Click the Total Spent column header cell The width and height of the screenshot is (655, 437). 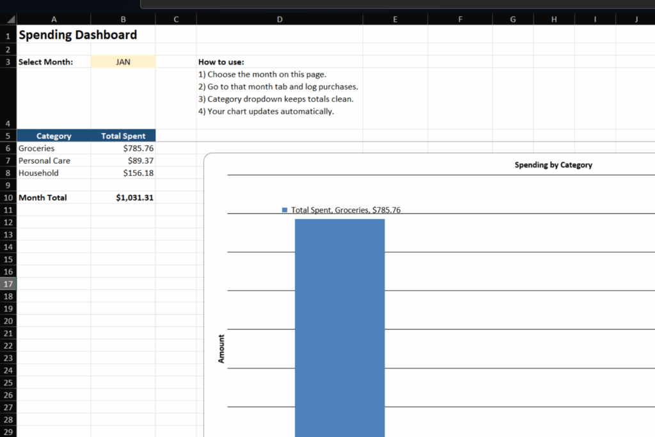[x=123, y=136]
